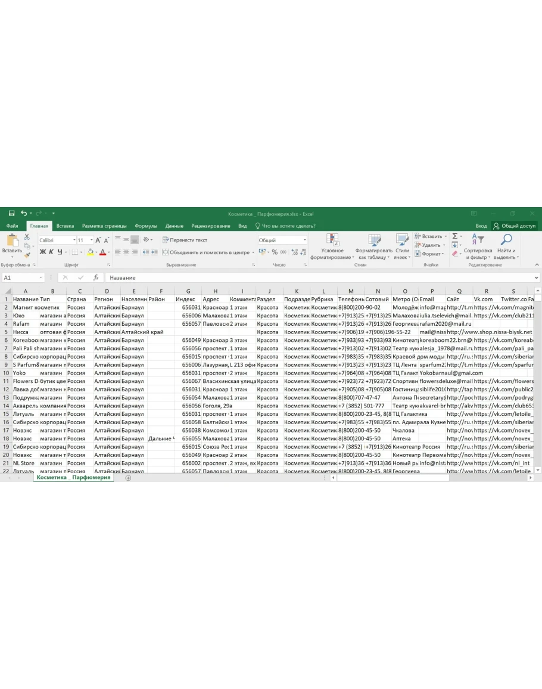Collapse the ribbon with the caret

tap(537, 265)
